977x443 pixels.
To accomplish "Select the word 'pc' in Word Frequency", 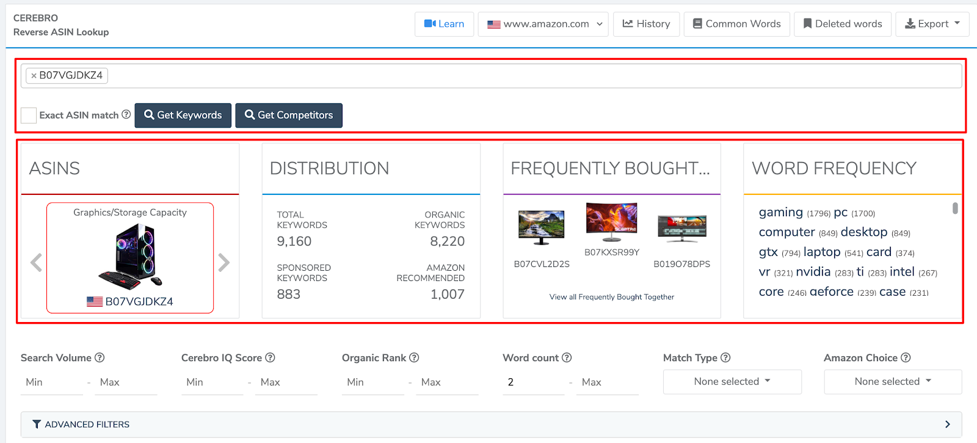I will click(x=841, y=213).
